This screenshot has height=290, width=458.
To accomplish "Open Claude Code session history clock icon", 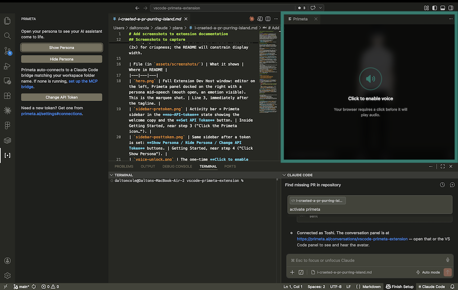I will (442, 185).
